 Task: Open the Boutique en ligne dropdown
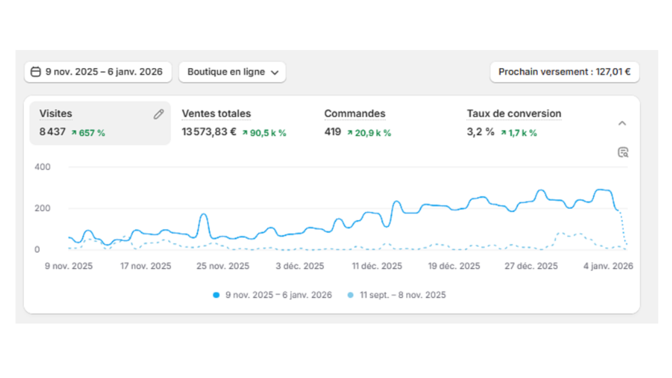pos(232,72)
